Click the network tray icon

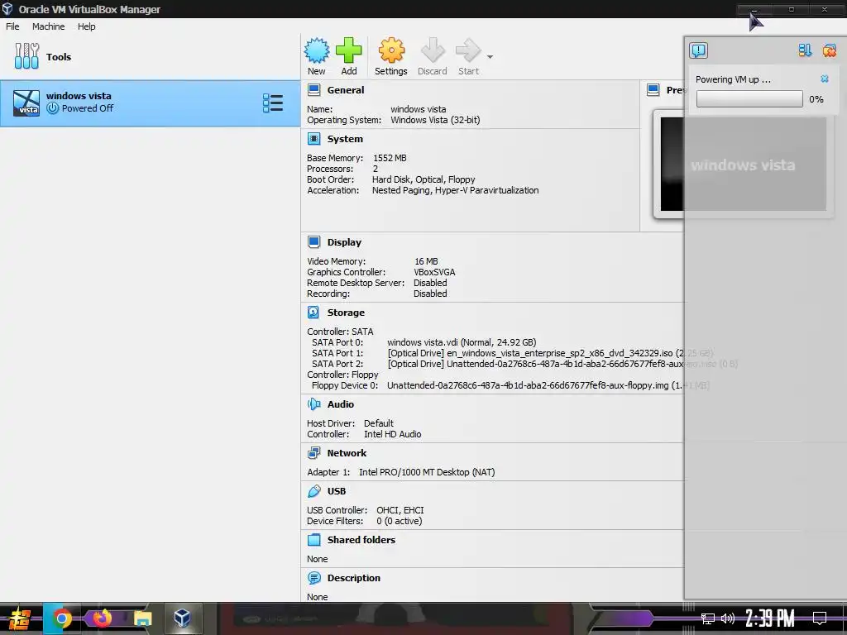click(x=708, y=618)
